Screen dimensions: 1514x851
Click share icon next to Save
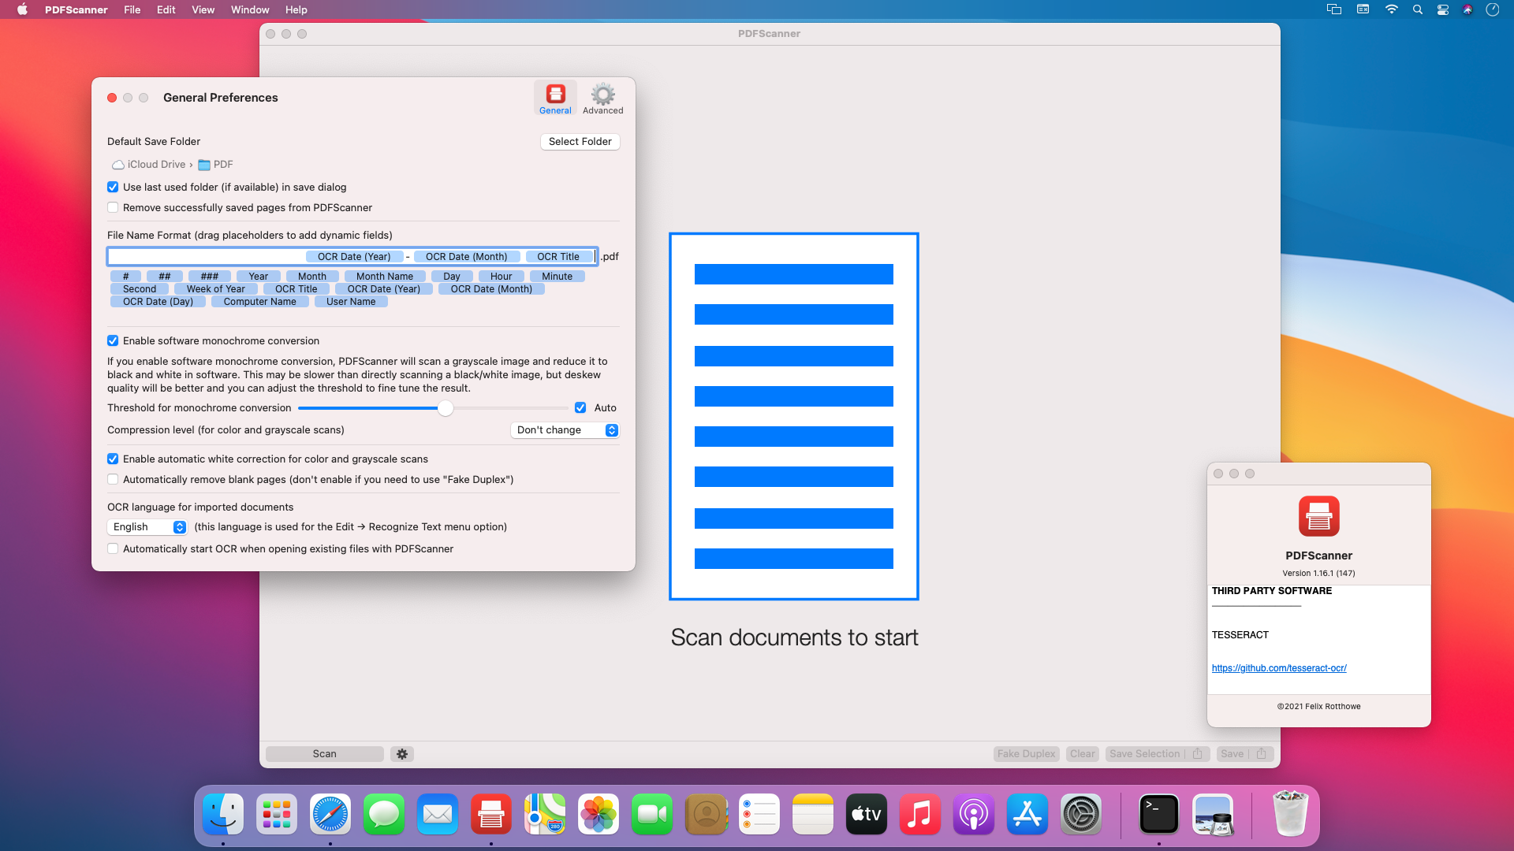(1262, 754)
